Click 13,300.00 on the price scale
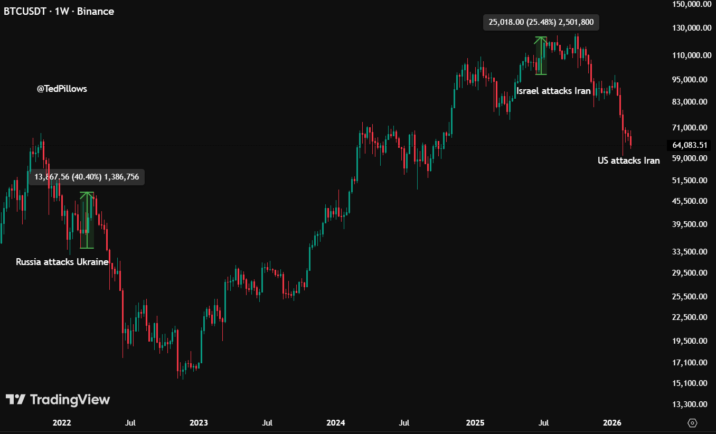This screenshot has width=716, height=434. (x=690, y=404)
